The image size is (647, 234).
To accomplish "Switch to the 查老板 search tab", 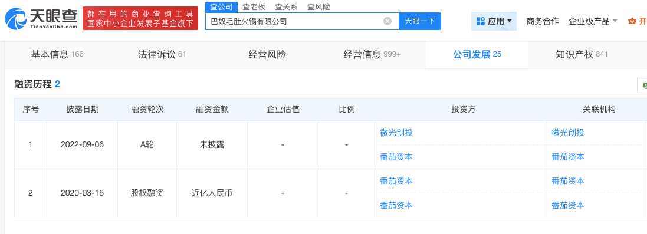I will (254, 7).
